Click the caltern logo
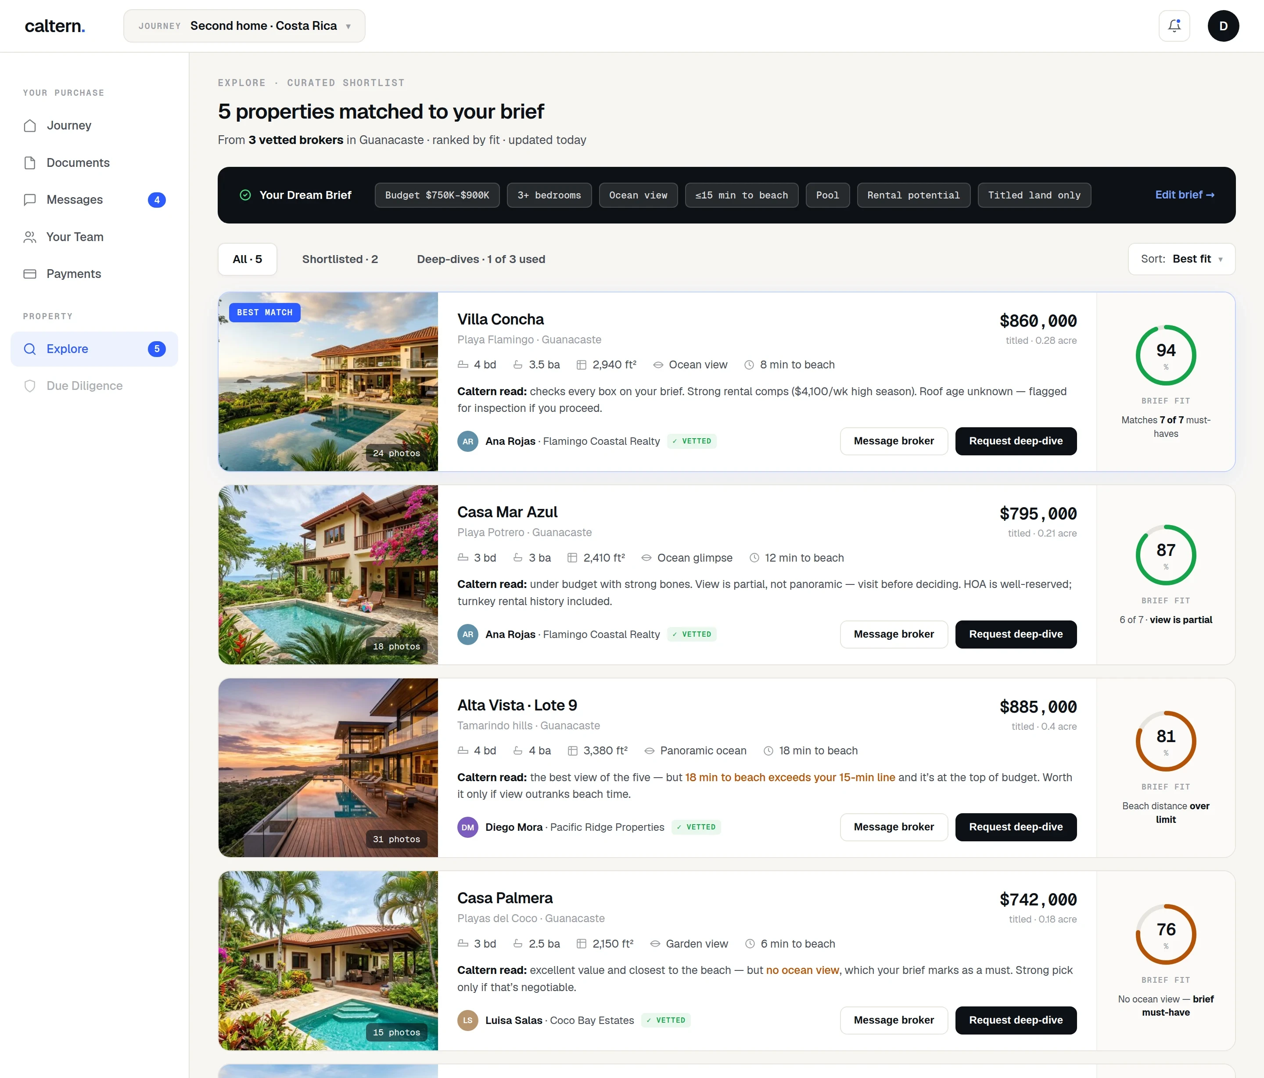1264x1078 pixels. (55, 25)
